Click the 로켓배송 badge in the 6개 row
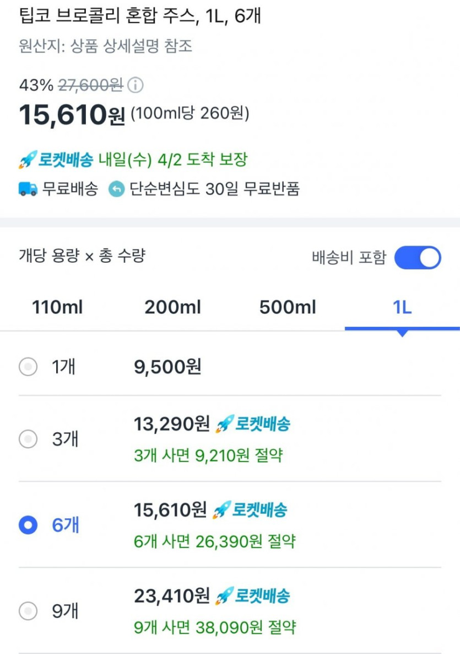Viewport: 460px width, 654px height. pyautogui.click(x=251, y=510)
